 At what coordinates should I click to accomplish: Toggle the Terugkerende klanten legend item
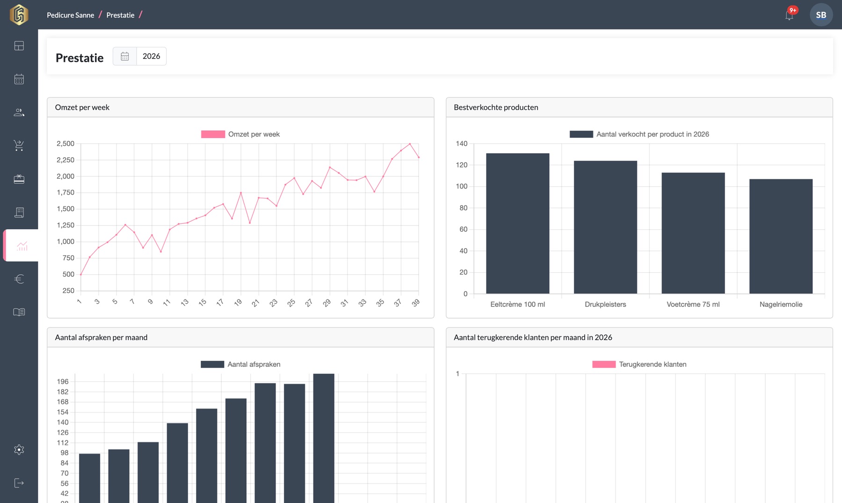(x=639, y=364)
